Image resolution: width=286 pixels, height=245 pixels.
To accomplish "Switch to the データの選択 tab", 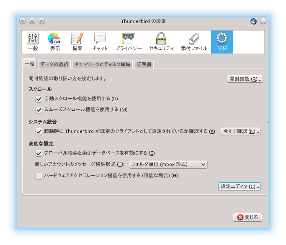I will point(54,64).
